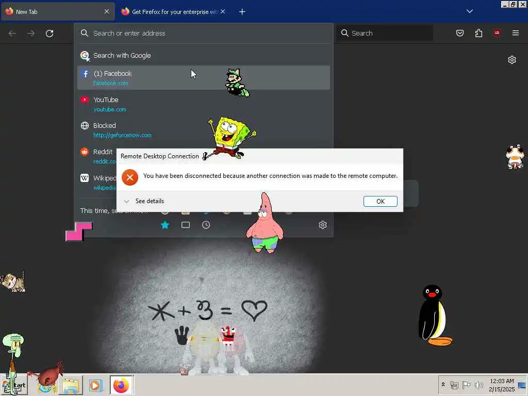Search open tabs with the tabs shortcut
528x396 pixels.
[x=186, y=225]
